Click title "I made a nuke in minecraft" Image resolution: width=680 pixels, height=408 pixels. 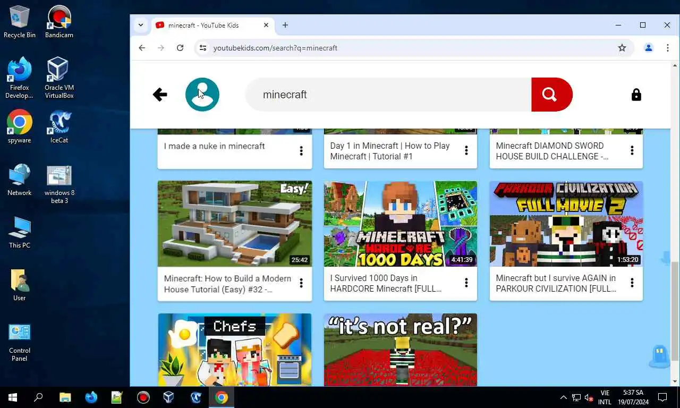(214, 146)
